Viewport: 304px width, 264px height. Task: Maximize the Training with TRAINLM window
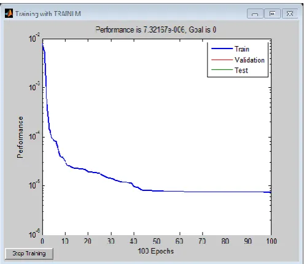point(272,14)
